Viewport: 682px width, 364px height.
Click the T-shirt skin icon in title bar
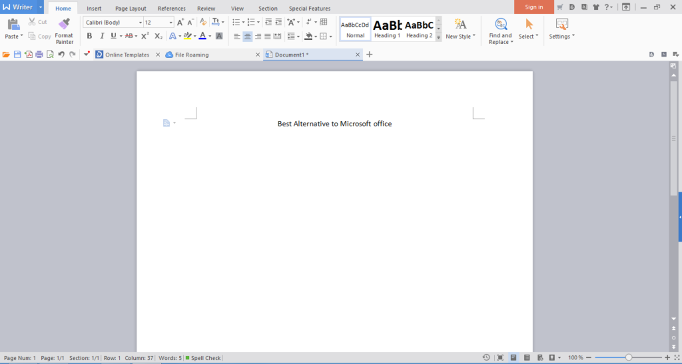tap(596, 7)
